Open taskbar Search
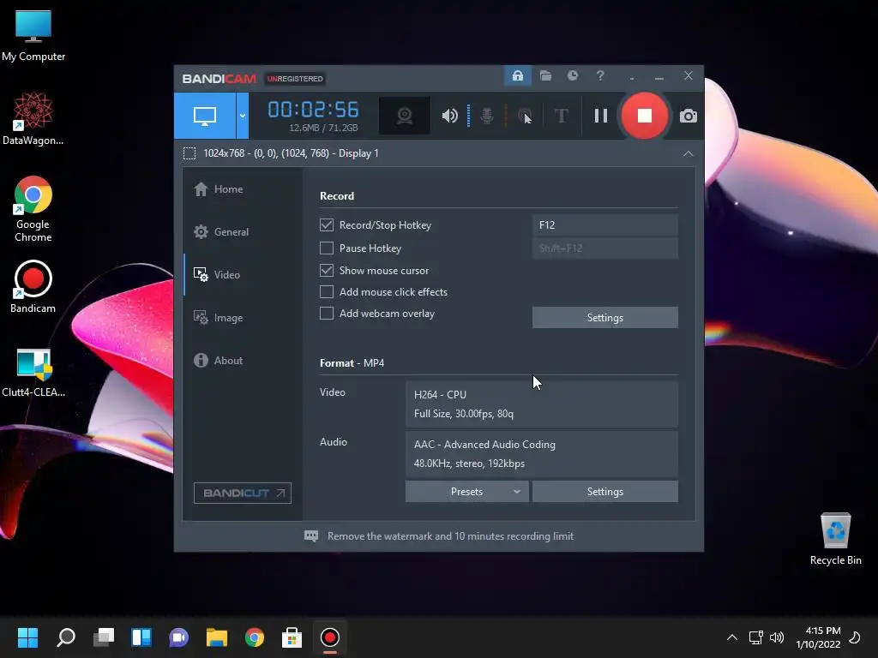The height and width of the screenshot is (658, 878). point(66,637)
